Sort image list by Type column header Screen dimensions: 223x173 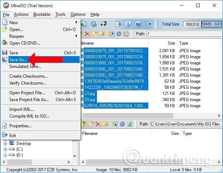pos(199,43)
